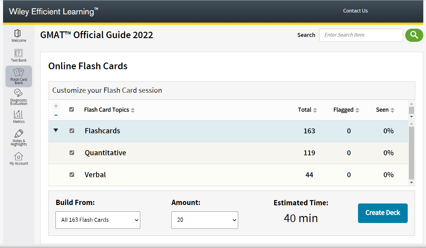Open the Welcome page
The width and height of the screenshot is (426, 248).
(x=18, y=35)
